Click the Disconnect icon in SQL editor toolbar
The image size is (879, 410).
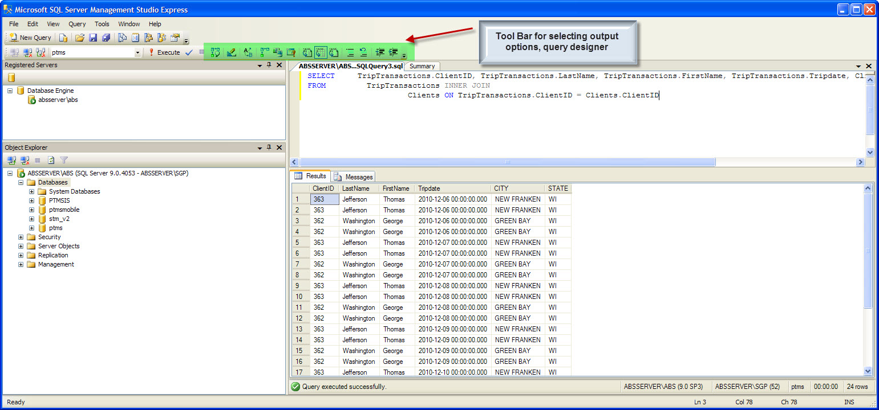[x=27, y=52]
